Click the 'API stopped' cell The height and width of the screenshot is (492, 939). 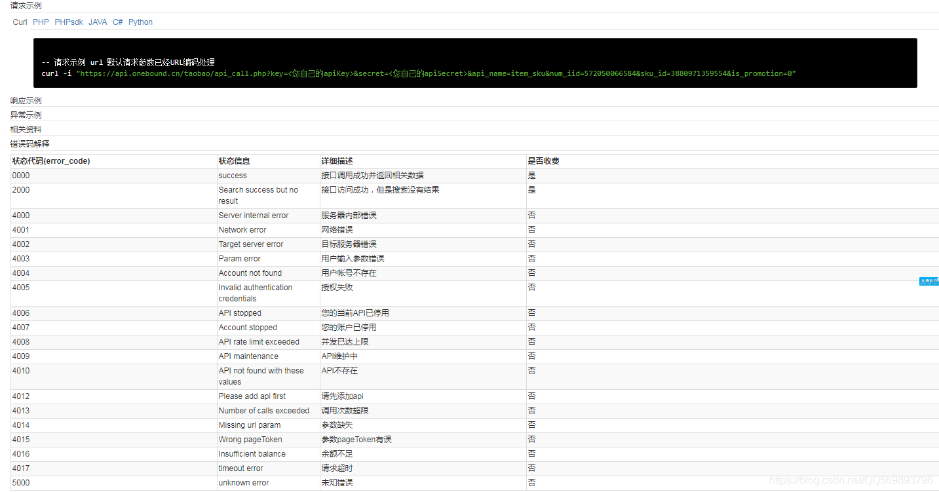click(x=268, y=313)
